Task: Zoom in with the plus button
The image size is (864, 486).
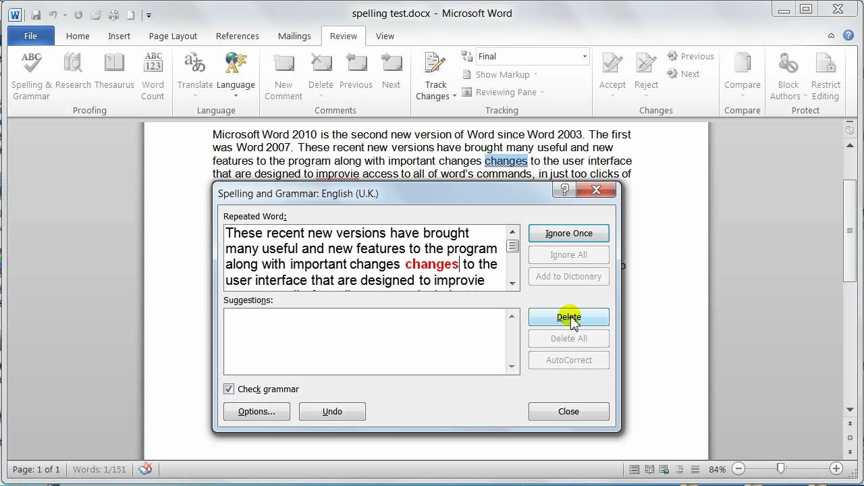Action: coord(836,469)
